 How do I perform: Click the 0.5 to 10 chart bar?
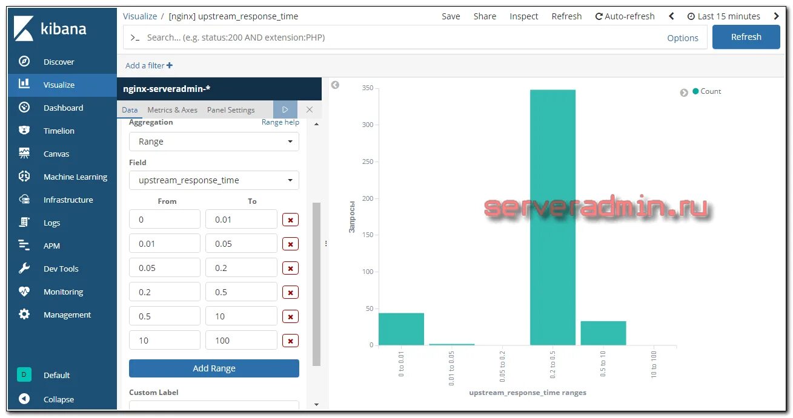tap(603, 333)
